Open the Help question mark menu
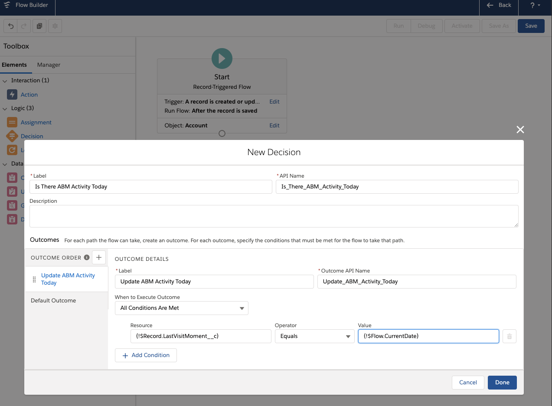This screenshot has height=406, width=552. pyautogui.click(x=536, y=5)
